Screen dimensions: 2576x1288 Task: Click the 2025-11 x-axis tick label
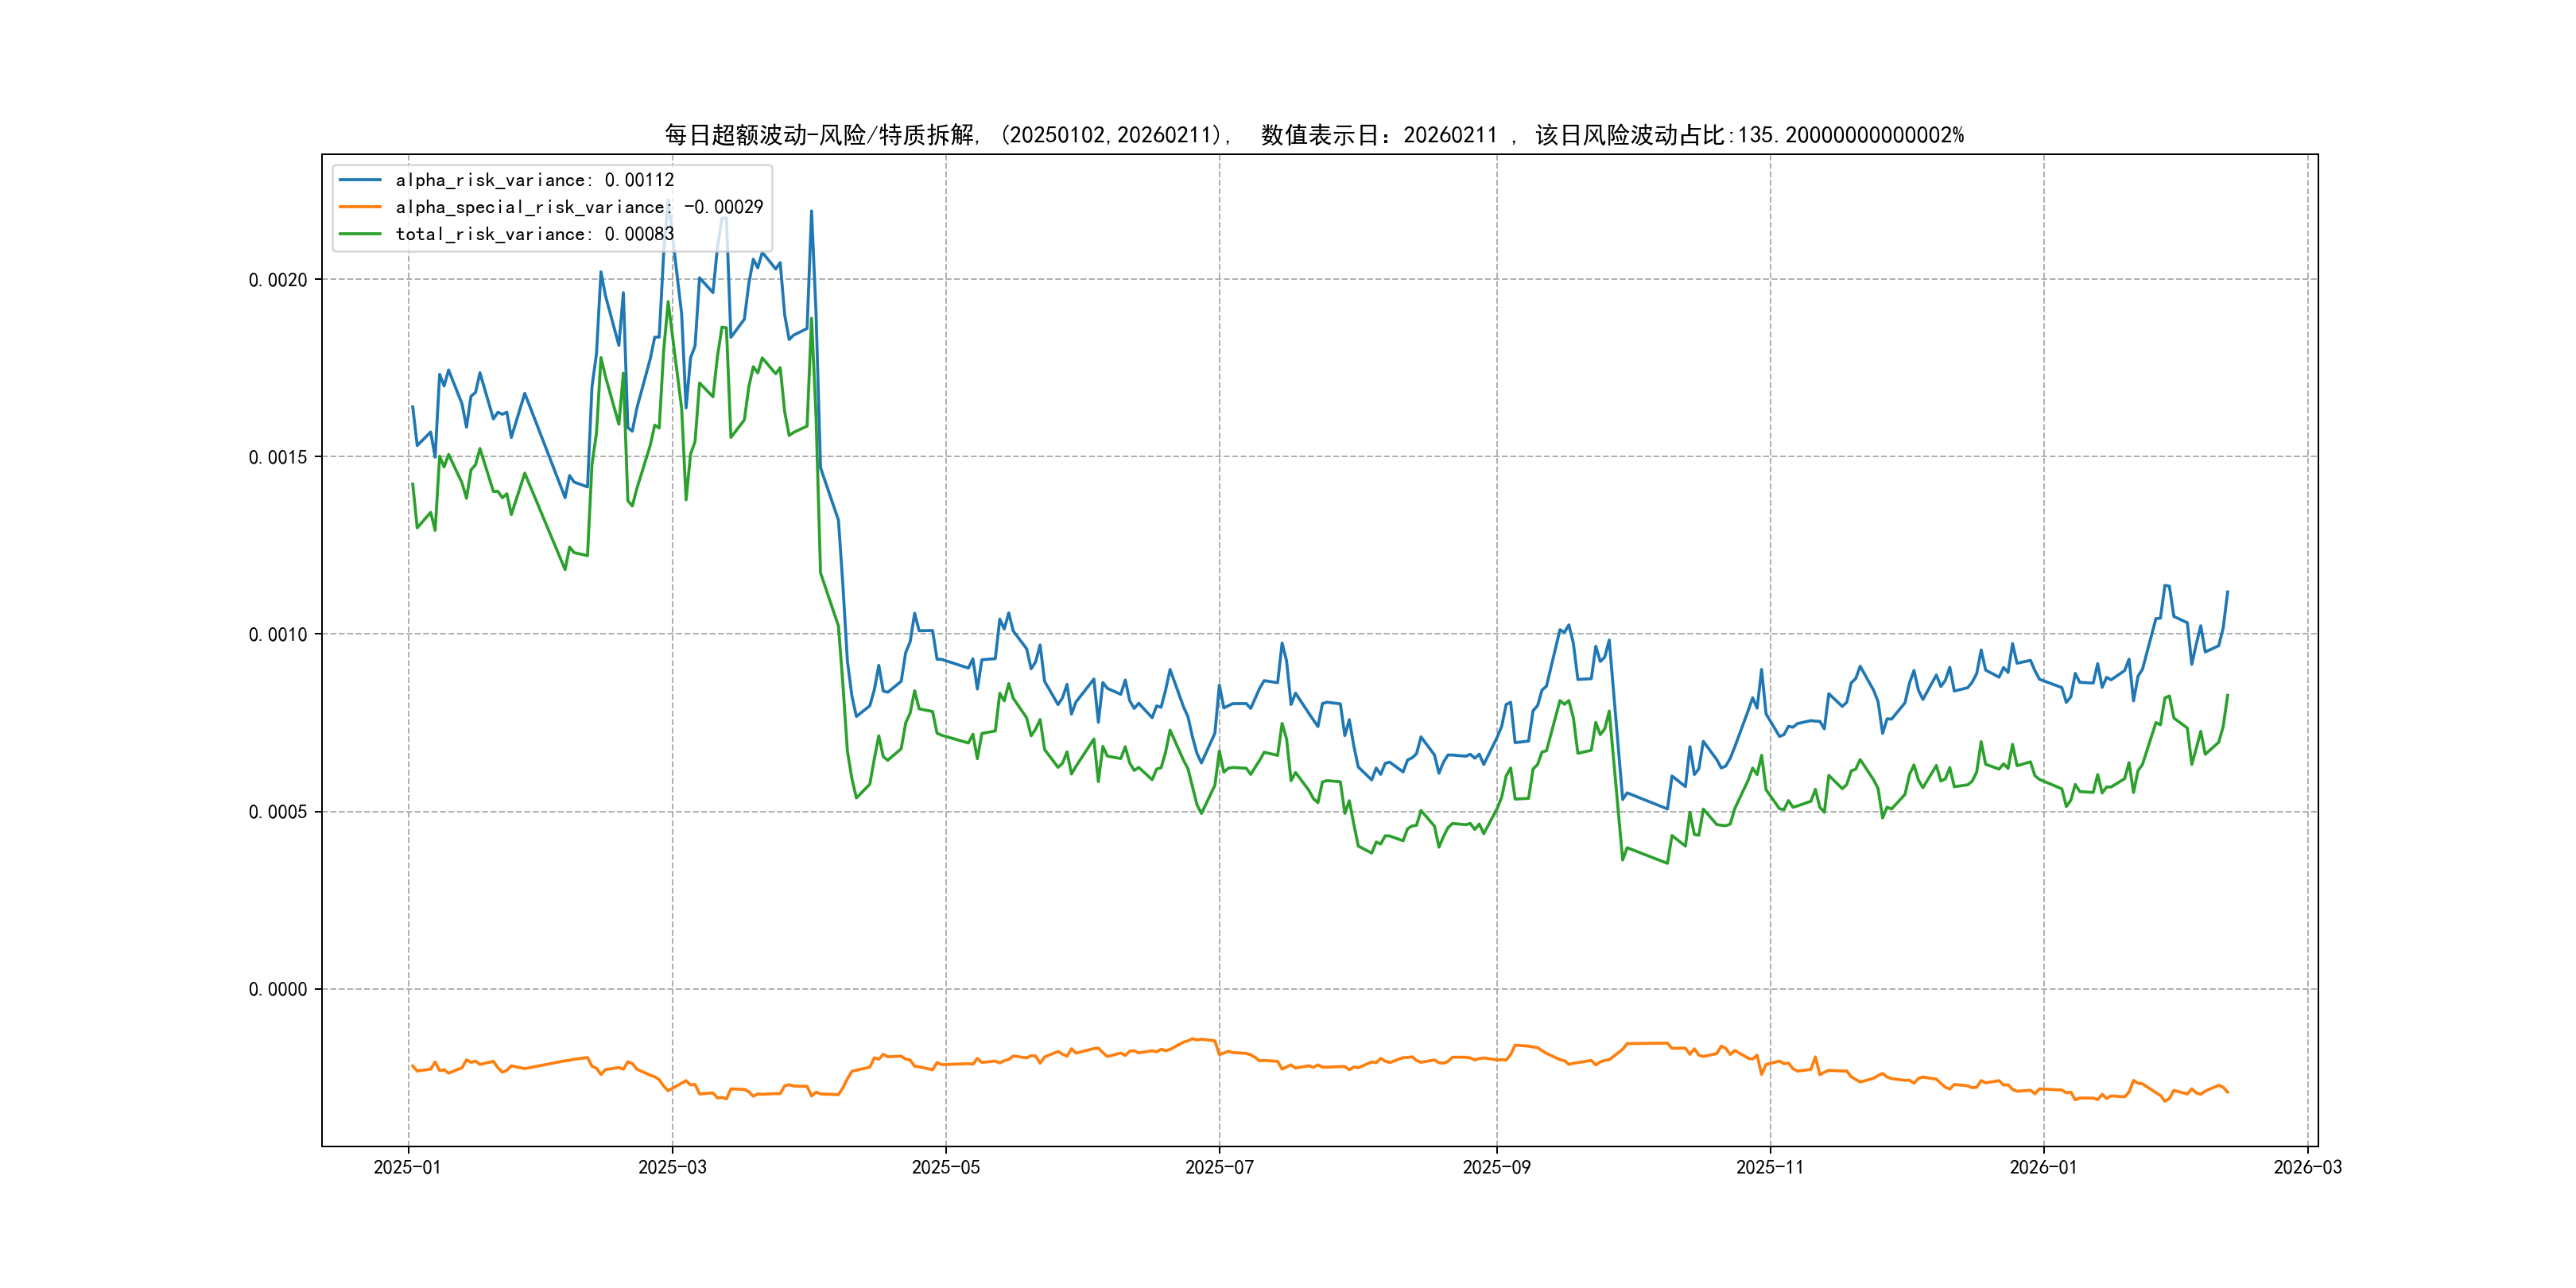[x=1770, y=1167]
